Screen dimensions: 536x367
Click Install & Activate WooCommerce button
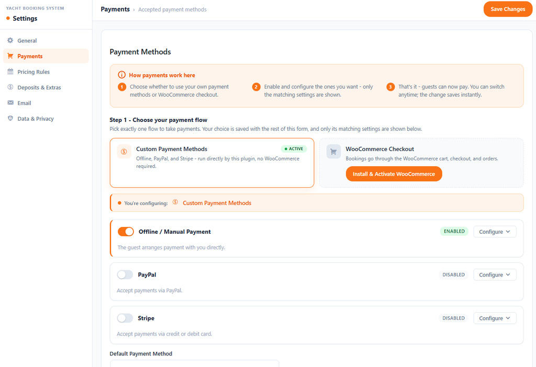394,174
